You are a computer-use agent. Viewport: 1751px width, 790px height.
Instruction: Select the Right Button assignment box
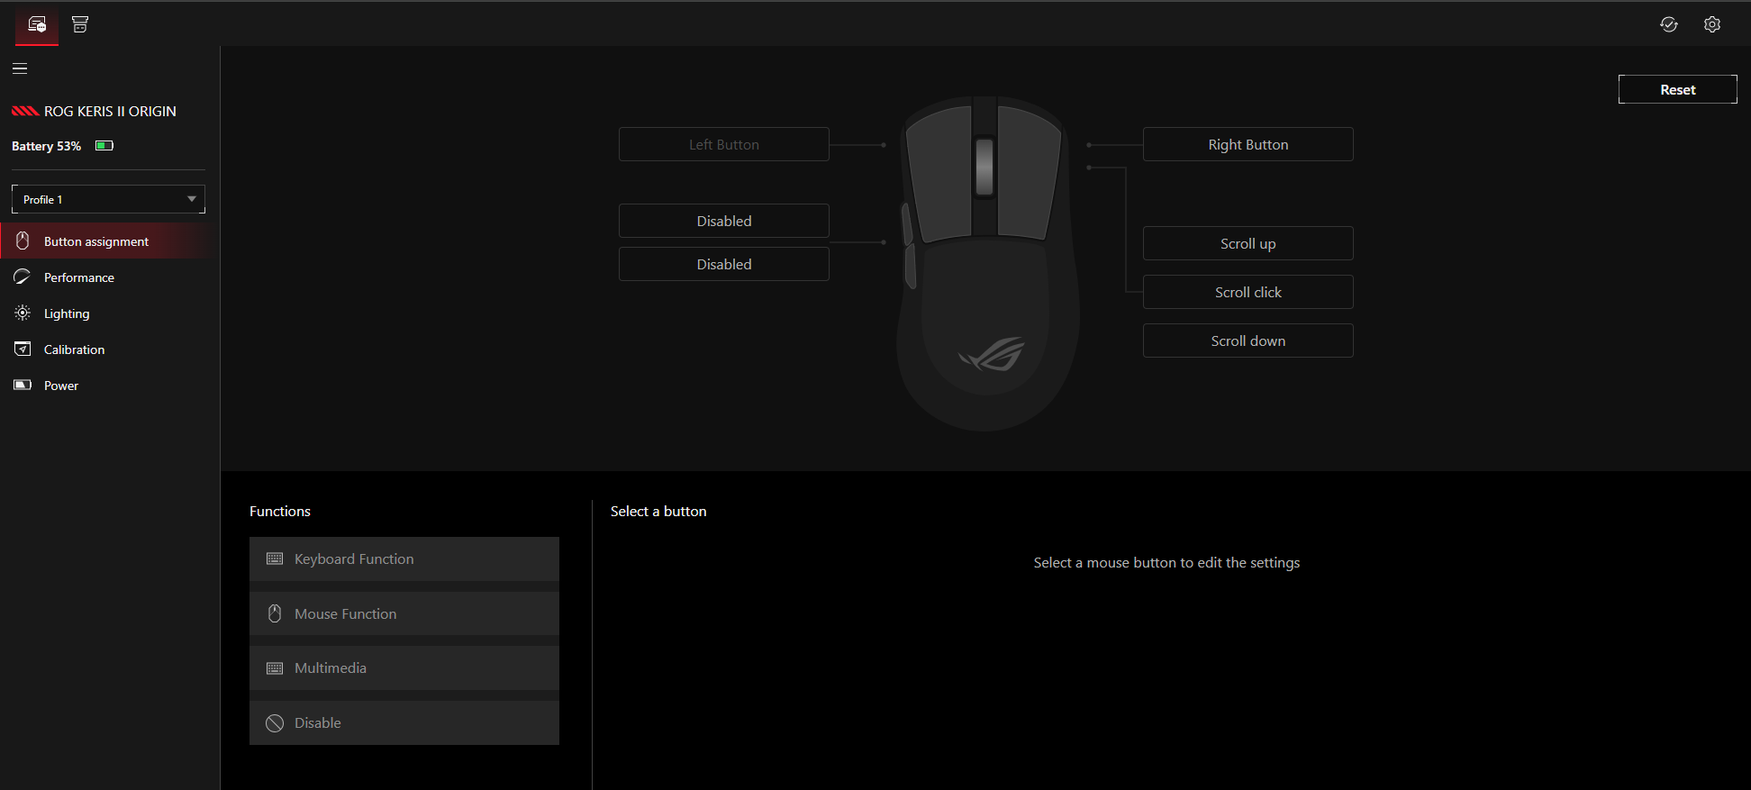coord(1247,144)
